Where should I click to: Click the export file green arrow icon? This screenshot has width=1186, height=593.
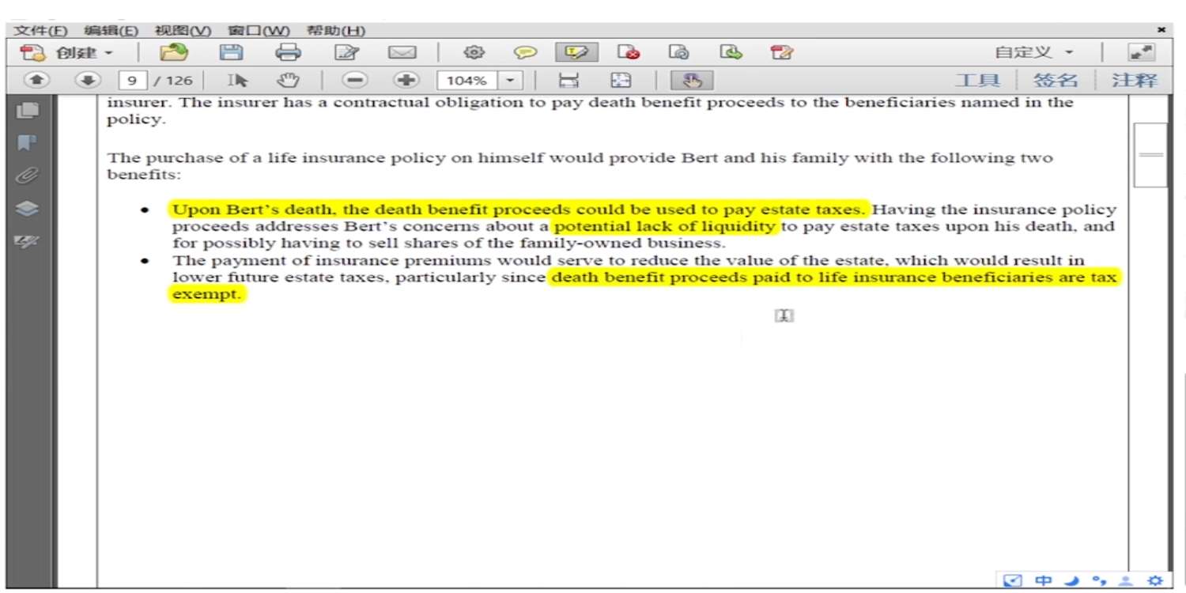coord(731,53)
